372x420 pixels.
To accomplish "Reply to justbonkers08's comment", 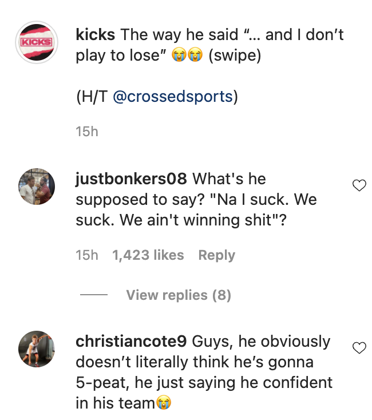I will [x=216, y=255].
